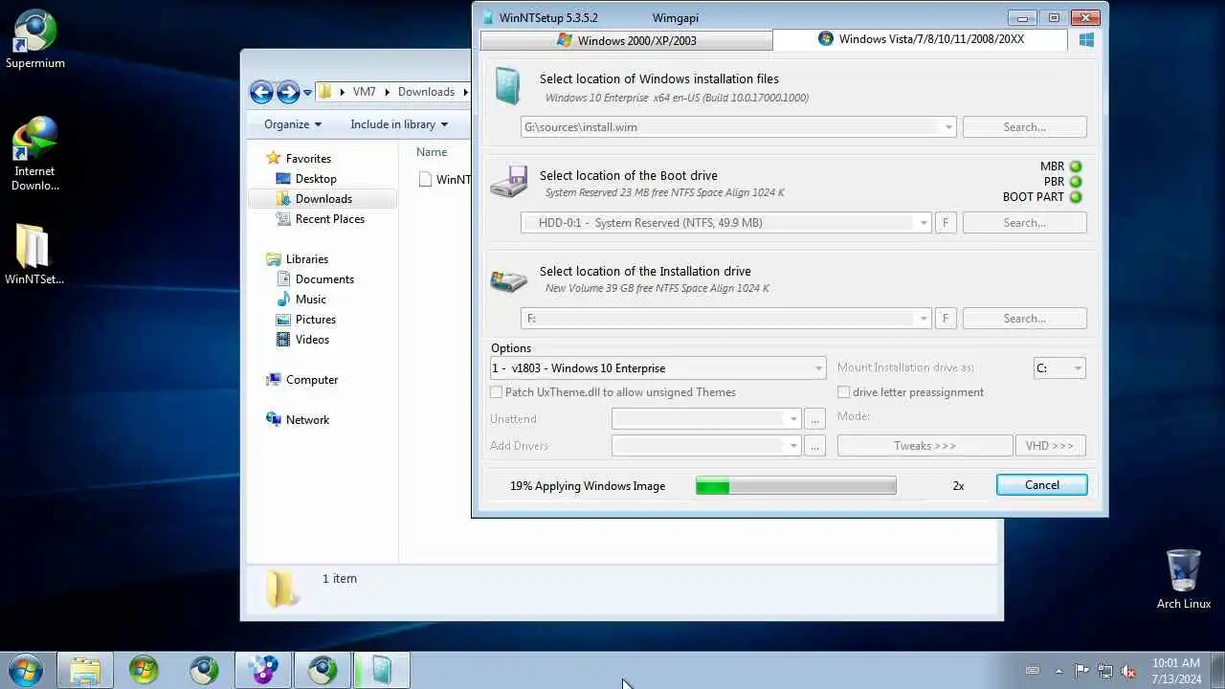
Task: Show hidden tray icons arrow
Action: click(x=1058, y=671)
